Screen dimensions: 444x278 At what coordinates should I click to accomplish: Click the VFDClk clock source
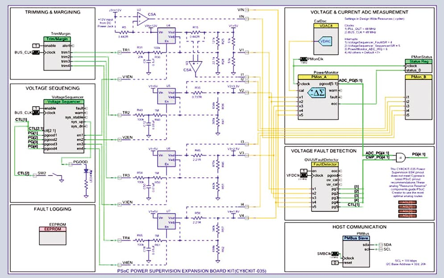click(x=304, y=175)
